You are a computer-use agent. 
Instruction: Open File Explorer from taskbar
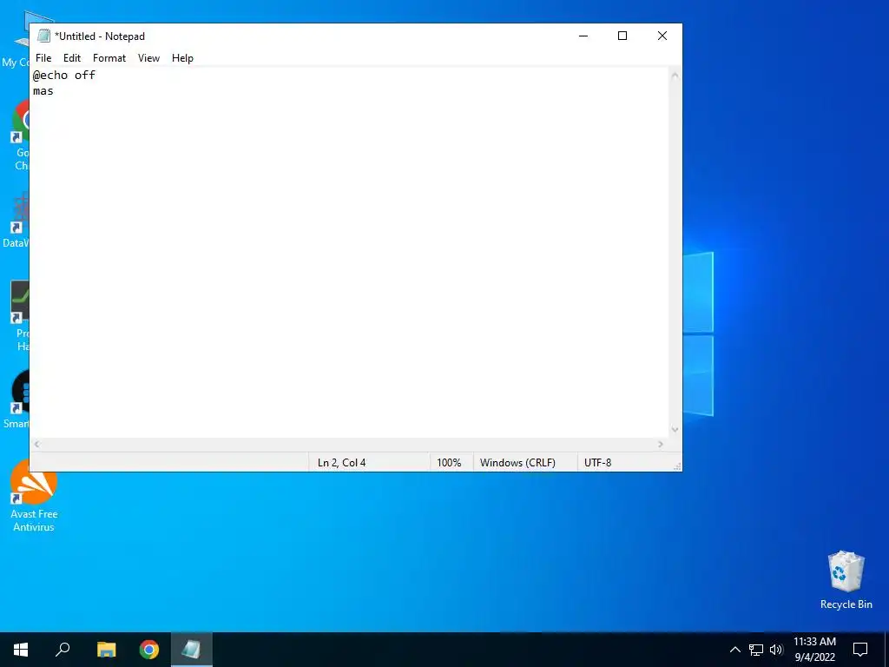click(x=106, y=650)
